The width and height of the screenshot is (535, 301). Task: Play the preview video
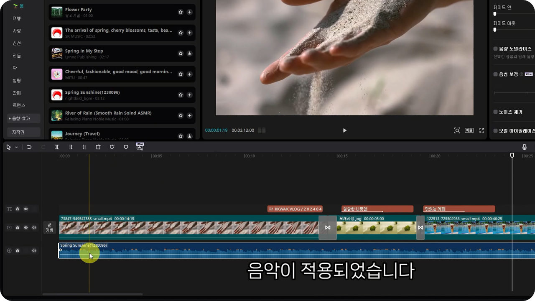pyautogui.click(x=345, y=130)
